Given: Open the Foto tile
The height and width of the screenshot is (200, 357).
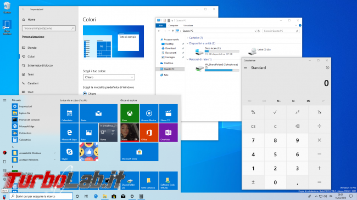Looking at the screenshot, I should [89, 133].
